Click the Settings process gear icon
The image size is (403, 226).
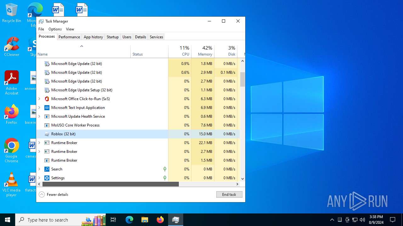tap(47, 178)
